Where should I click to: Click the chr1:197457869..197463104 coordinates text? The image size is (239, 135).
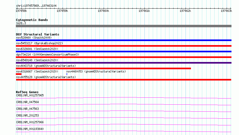tap(36, 6)
